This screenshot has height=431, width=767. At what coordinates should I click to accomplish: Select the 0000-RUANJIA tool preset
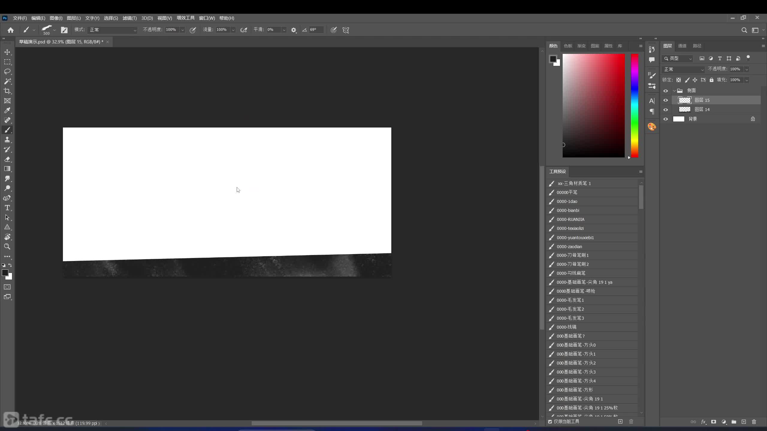pos(593,219)
